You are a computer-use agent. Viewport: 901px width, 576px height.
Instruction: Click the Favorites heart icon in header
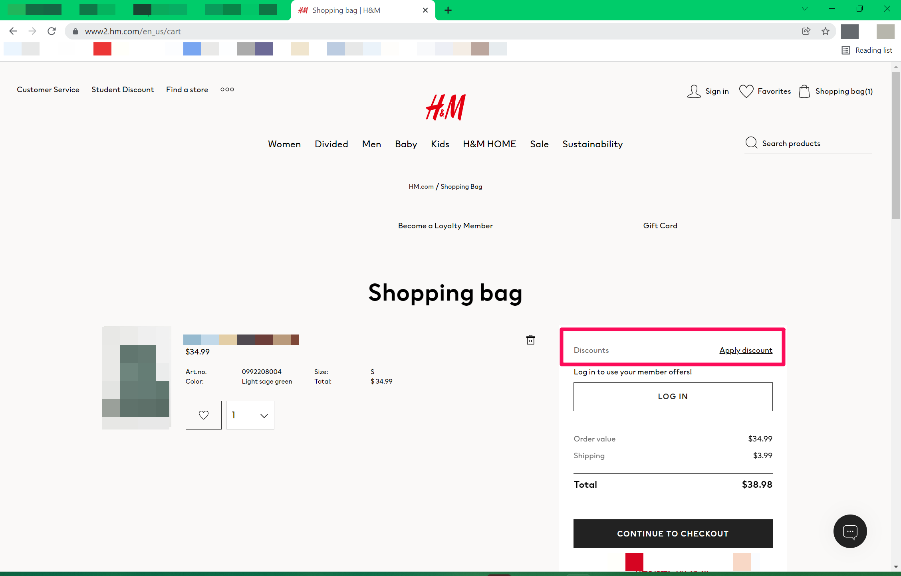point(746,91)
